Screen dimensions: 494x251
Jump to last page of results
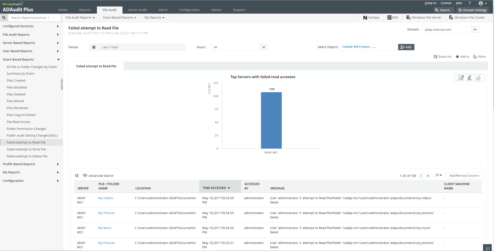[428, 176]
